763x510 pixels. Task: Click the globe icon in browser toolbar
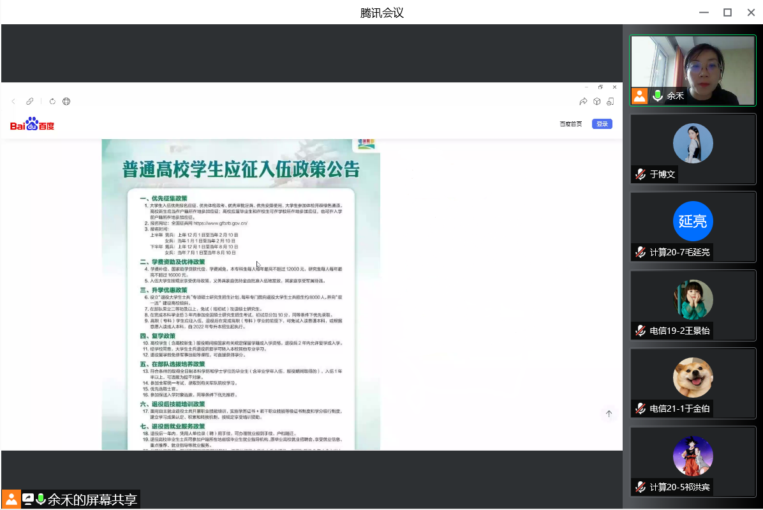[66, 101]
